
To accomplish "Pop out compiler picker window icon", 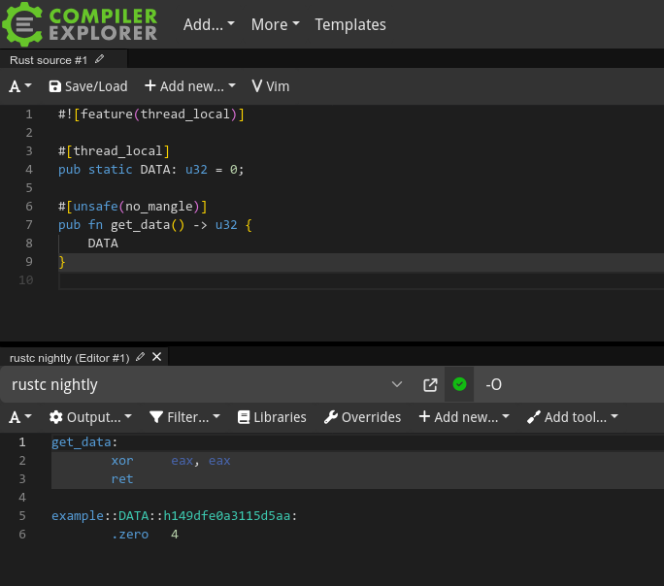I will tap(430, 384).
